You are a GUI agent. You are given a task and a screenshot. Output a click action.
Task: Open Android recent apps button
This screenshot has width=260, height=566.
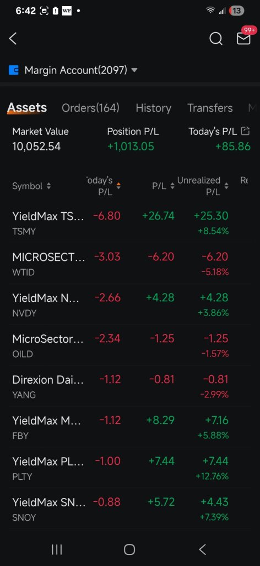pos(57,549)
